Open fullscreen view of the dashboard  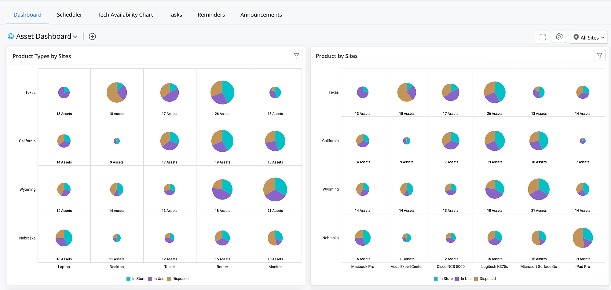pos(543,37)
